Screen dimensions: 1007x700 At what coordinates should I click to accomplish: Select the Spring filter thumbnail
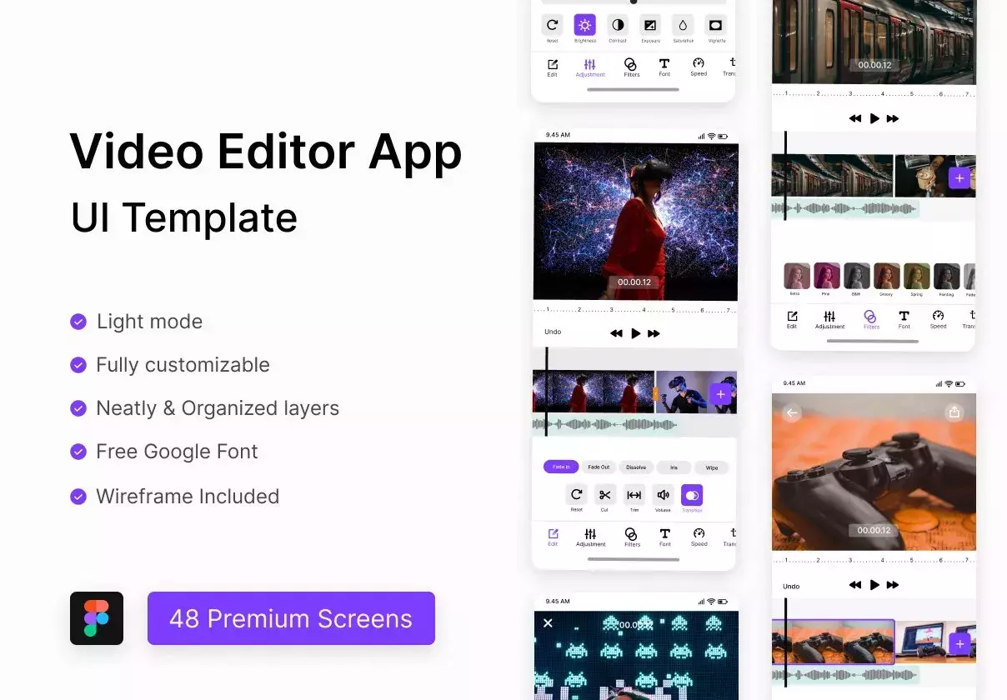(917, 276)
